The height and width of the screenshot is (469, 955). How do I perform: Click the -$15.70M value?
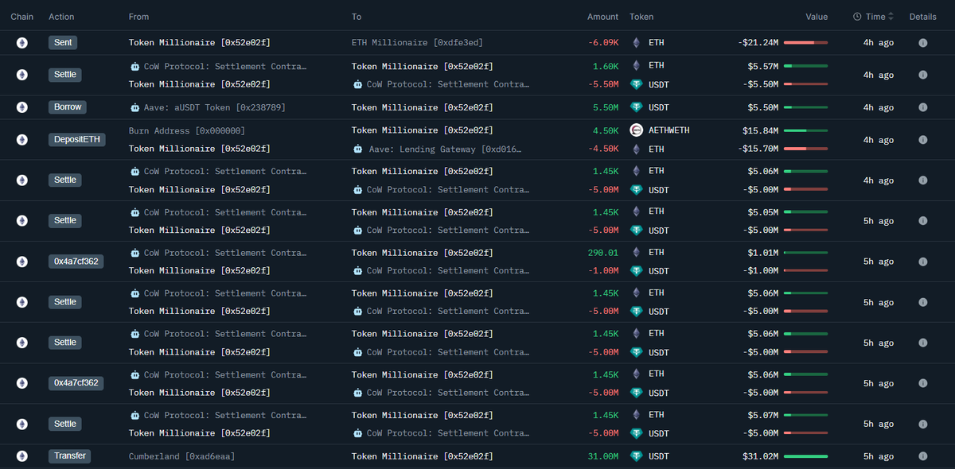(758, 149)
